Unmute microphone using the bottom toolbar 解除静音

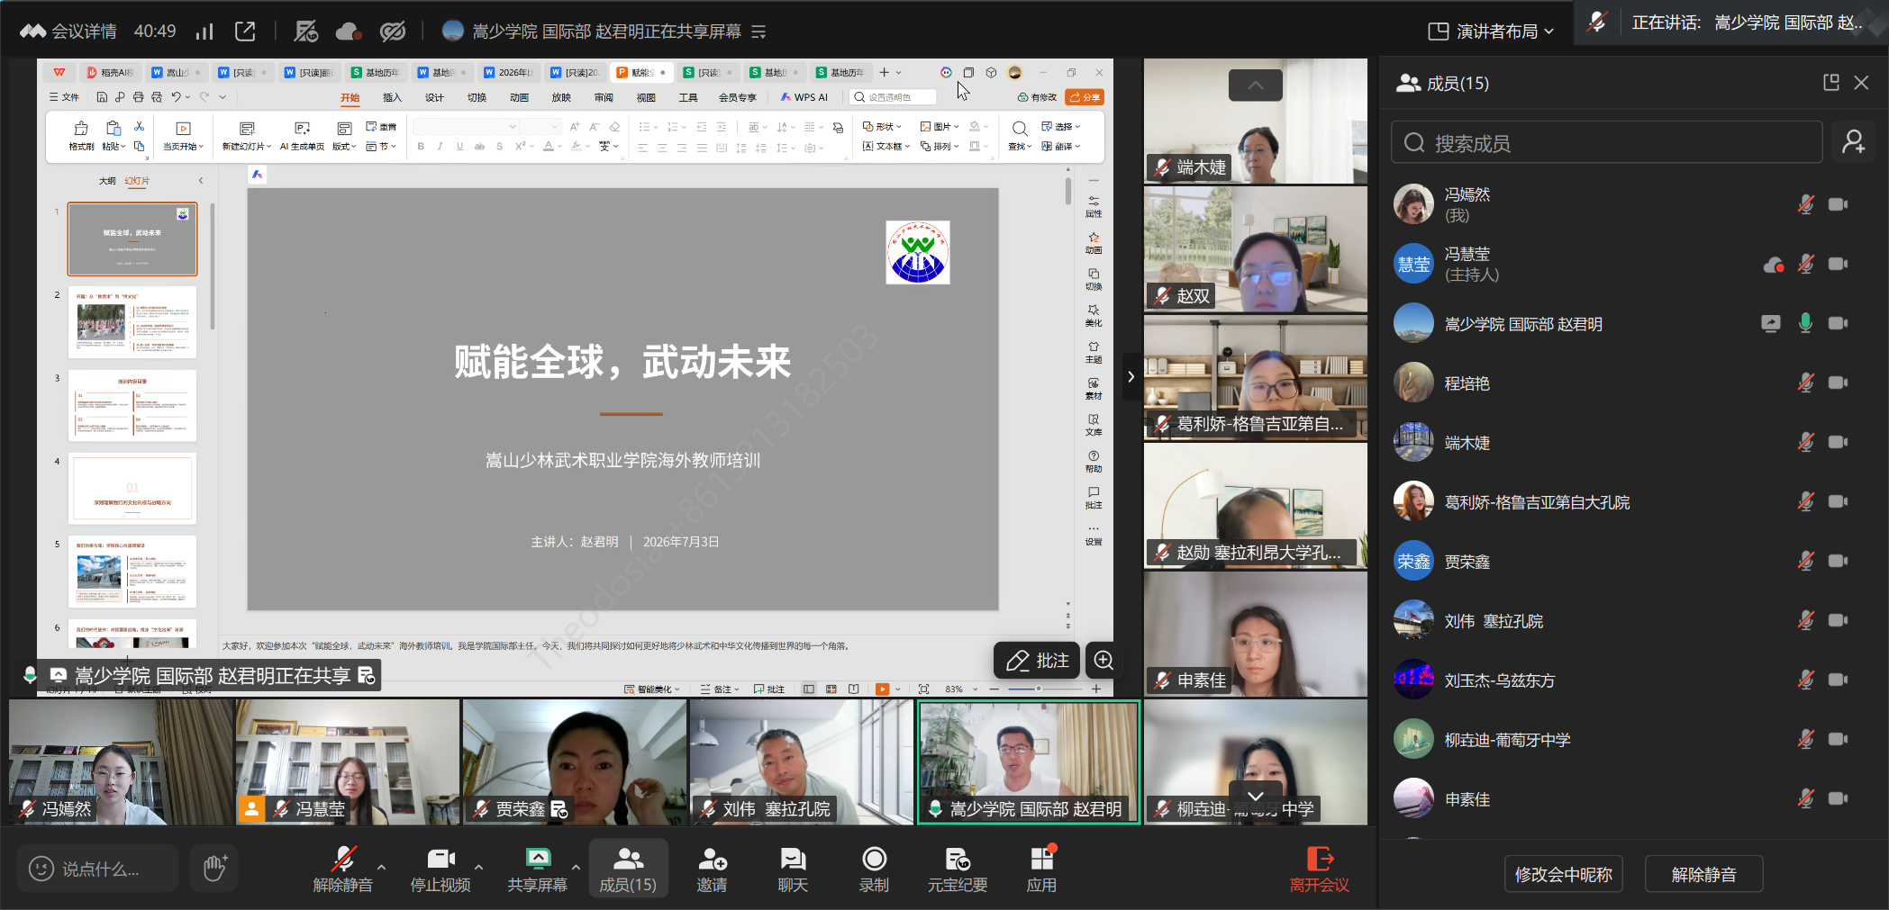[342, 869]
